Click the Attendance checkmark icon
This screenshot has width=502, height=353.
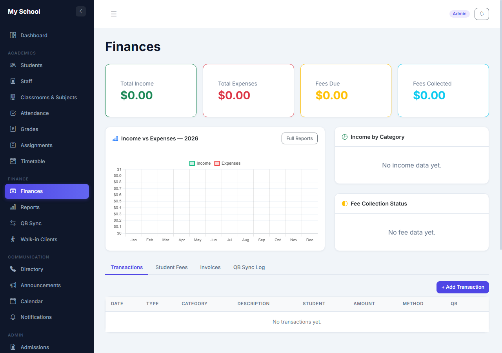pyautogui.click(x=13, y=113)
